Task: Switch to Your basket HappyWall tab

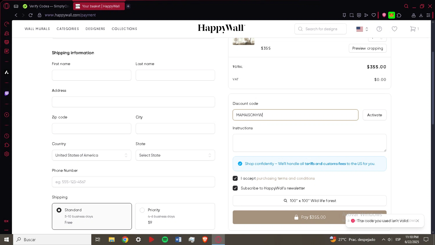Action: [x=99, y=6]
